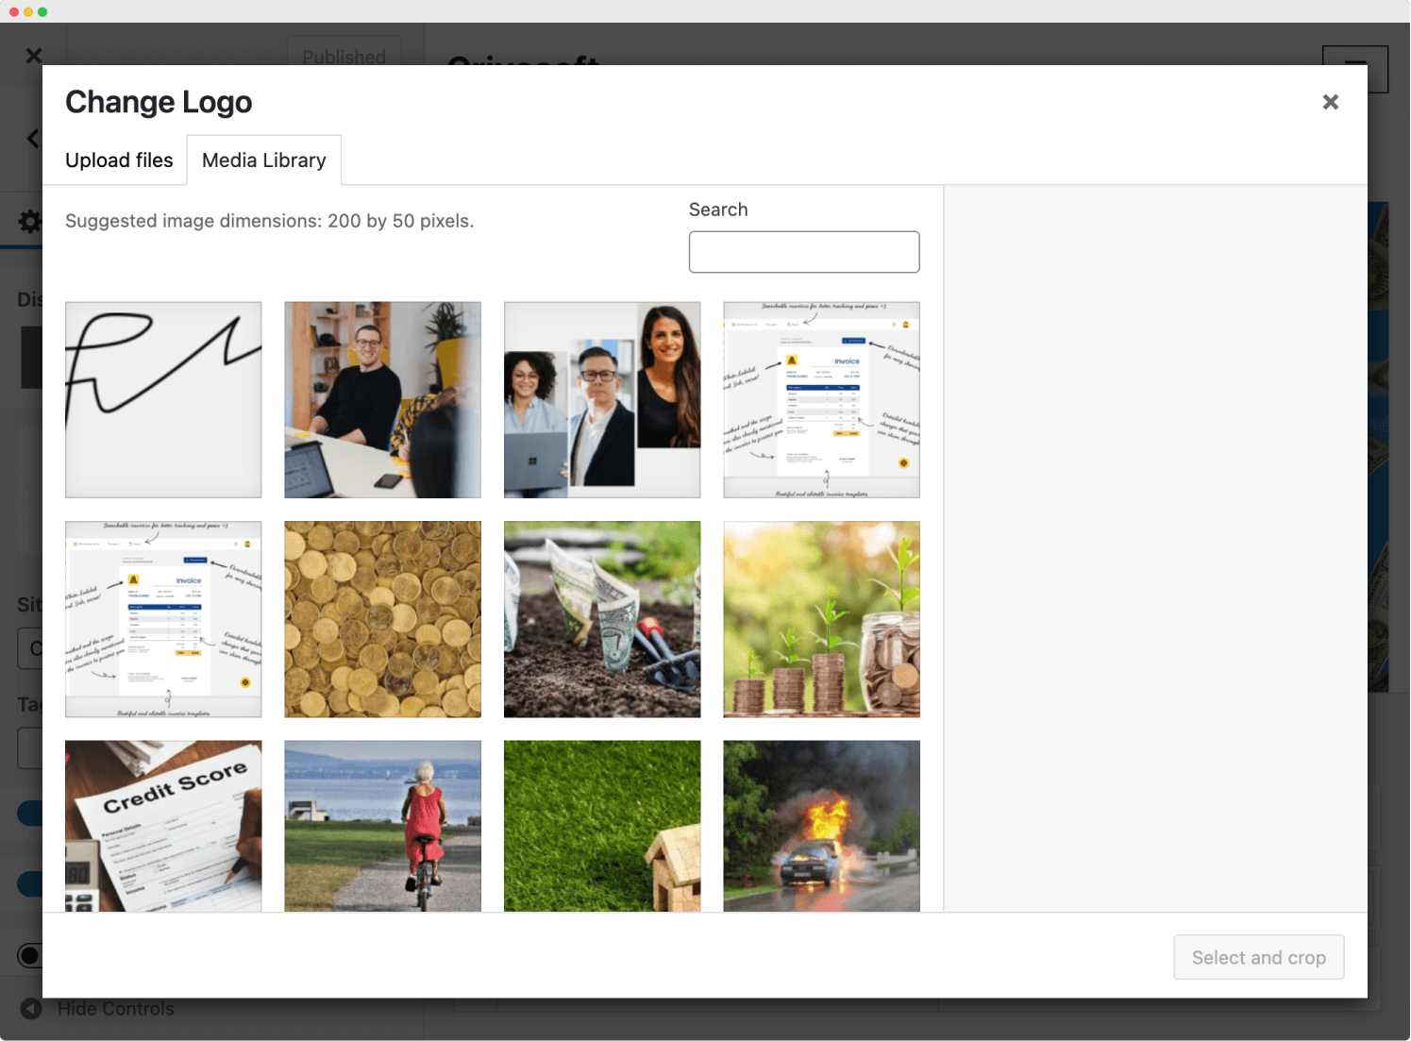Select the dollar bills in soil photo
1411x1041 pixels.
point(602,619)
